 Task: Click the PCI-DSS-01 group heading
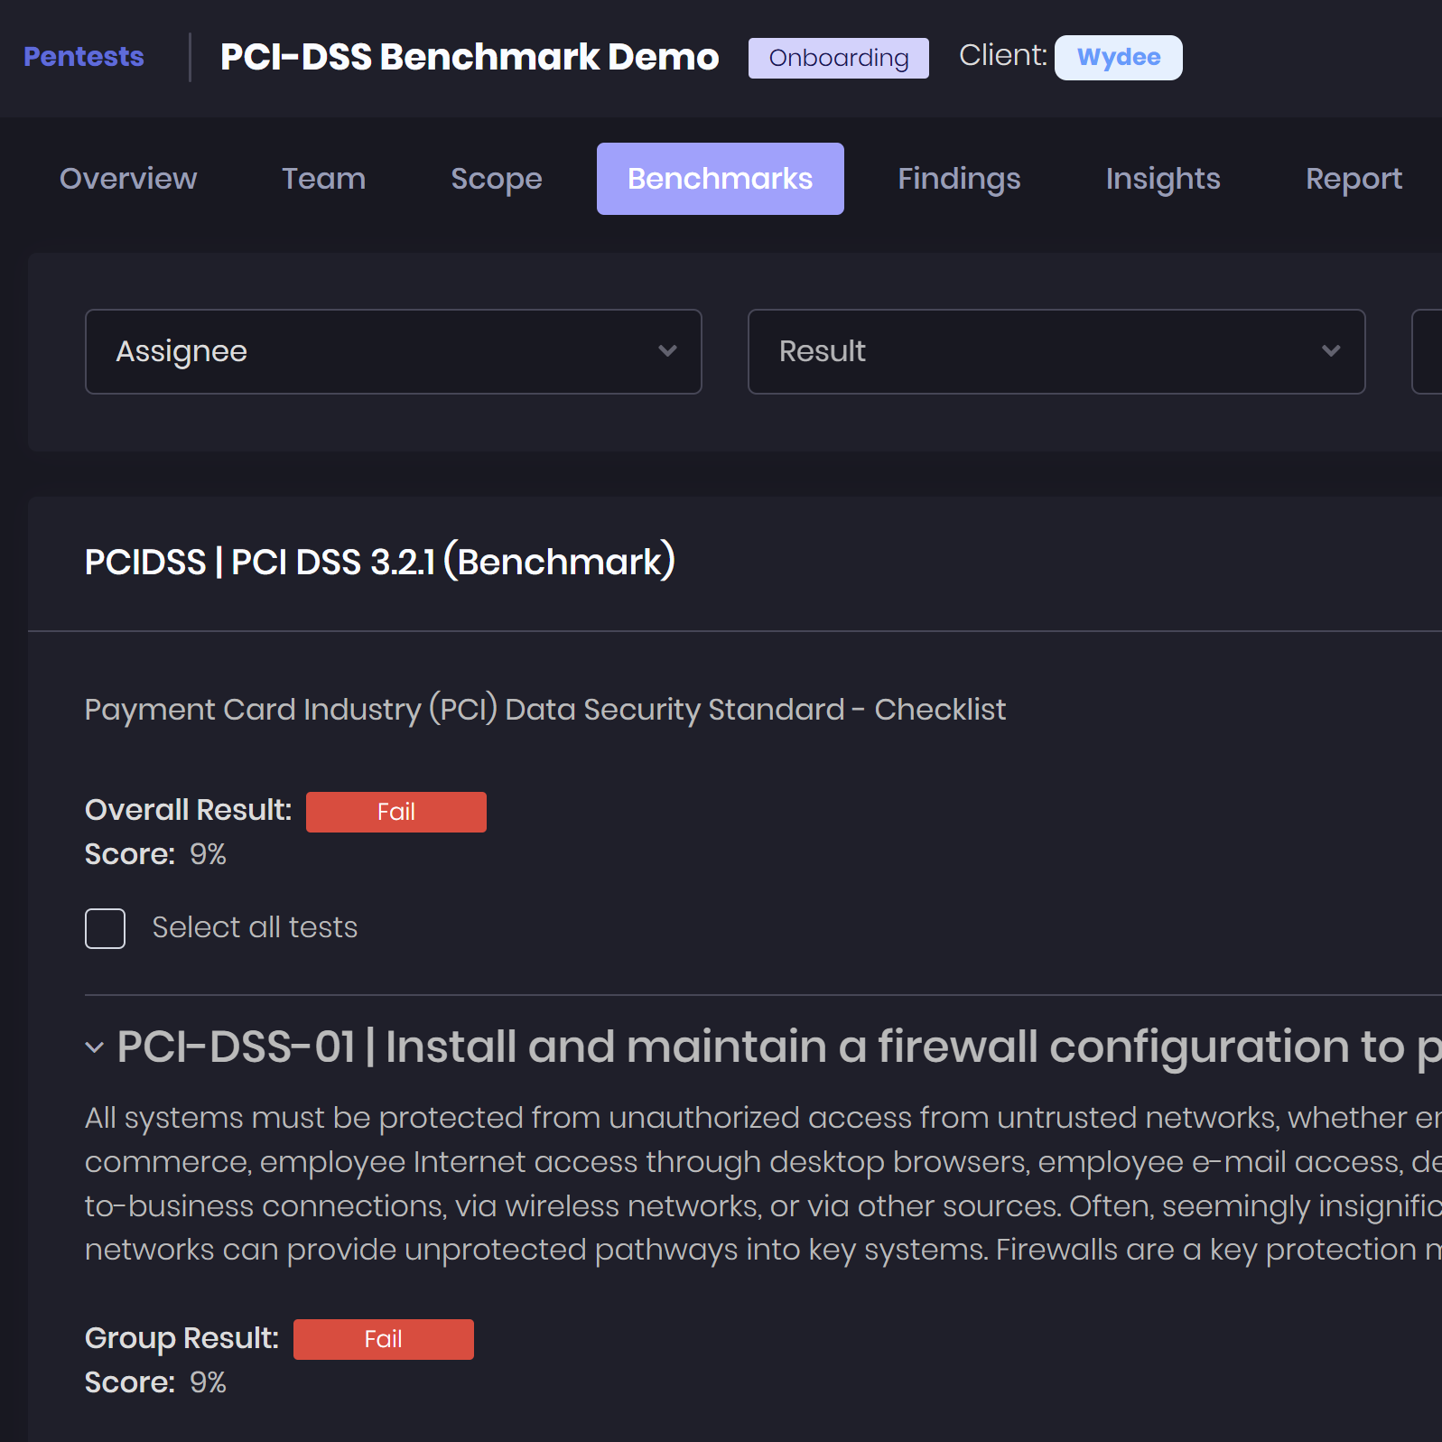click(779, 1047)
